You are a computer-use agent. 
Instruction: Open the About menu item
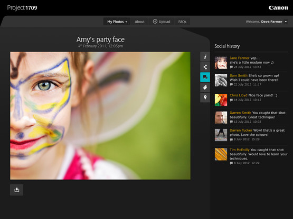[x=139, y=22]
